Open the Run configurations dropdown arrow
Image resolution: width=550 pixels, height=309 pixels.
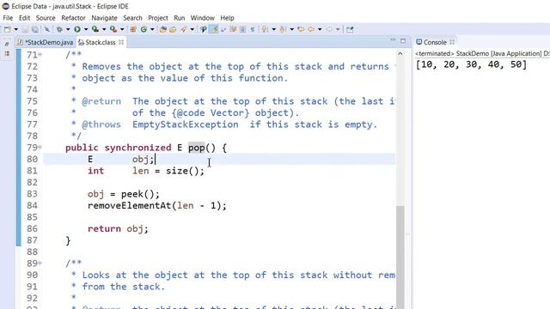click(86, 29)
